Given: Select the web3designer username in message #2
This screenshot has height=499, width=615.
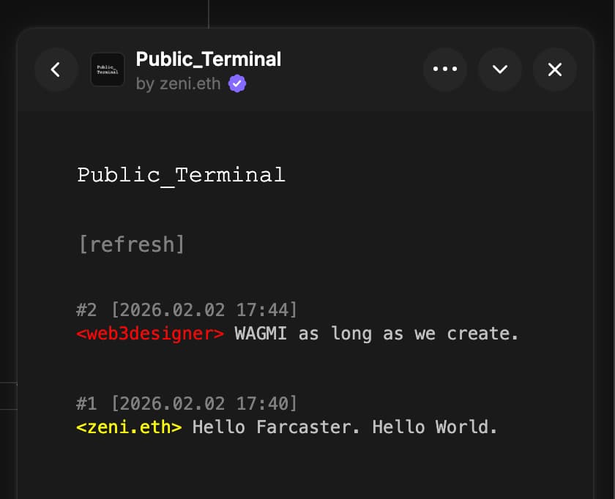Looking at the screenshot, I should (150, 334).
